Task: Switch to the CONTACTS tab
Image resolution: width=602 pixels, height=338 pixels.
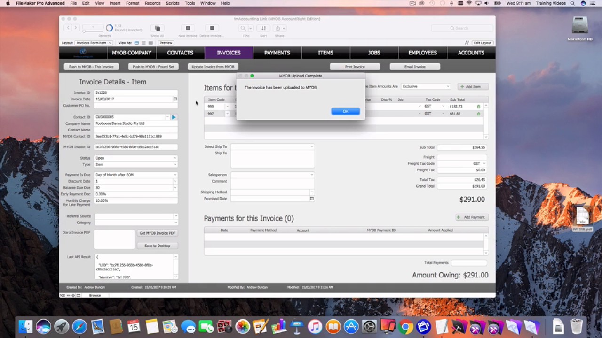Action: click(x=180, y=53)
